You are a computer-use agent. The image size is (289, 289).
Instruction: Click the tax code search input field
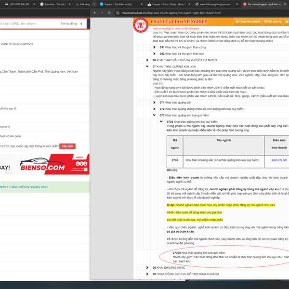[27, 24]
